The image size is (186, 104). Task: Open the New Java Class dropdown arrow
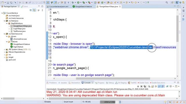(105, 3)
